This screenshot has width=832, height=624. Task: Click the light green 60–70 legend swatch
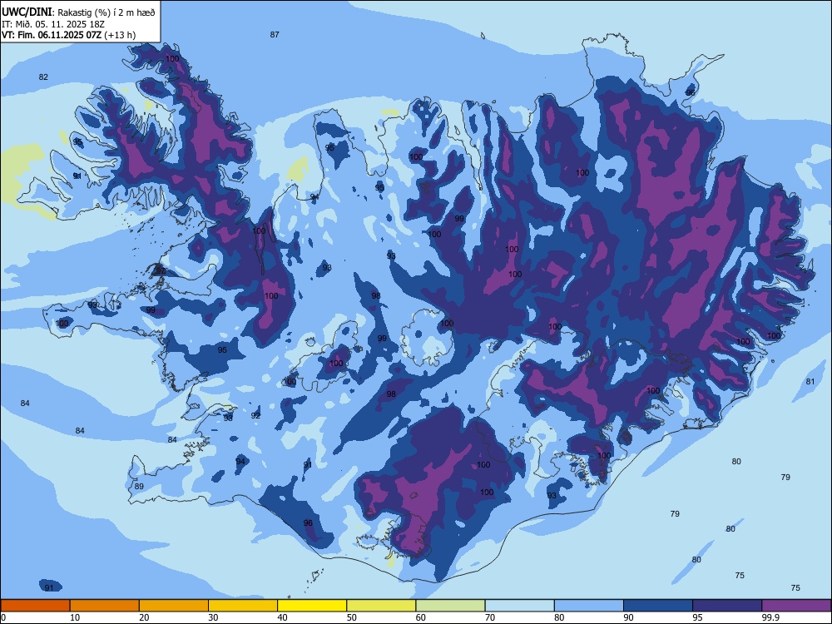pyautogui.click(x=450, y=606)
